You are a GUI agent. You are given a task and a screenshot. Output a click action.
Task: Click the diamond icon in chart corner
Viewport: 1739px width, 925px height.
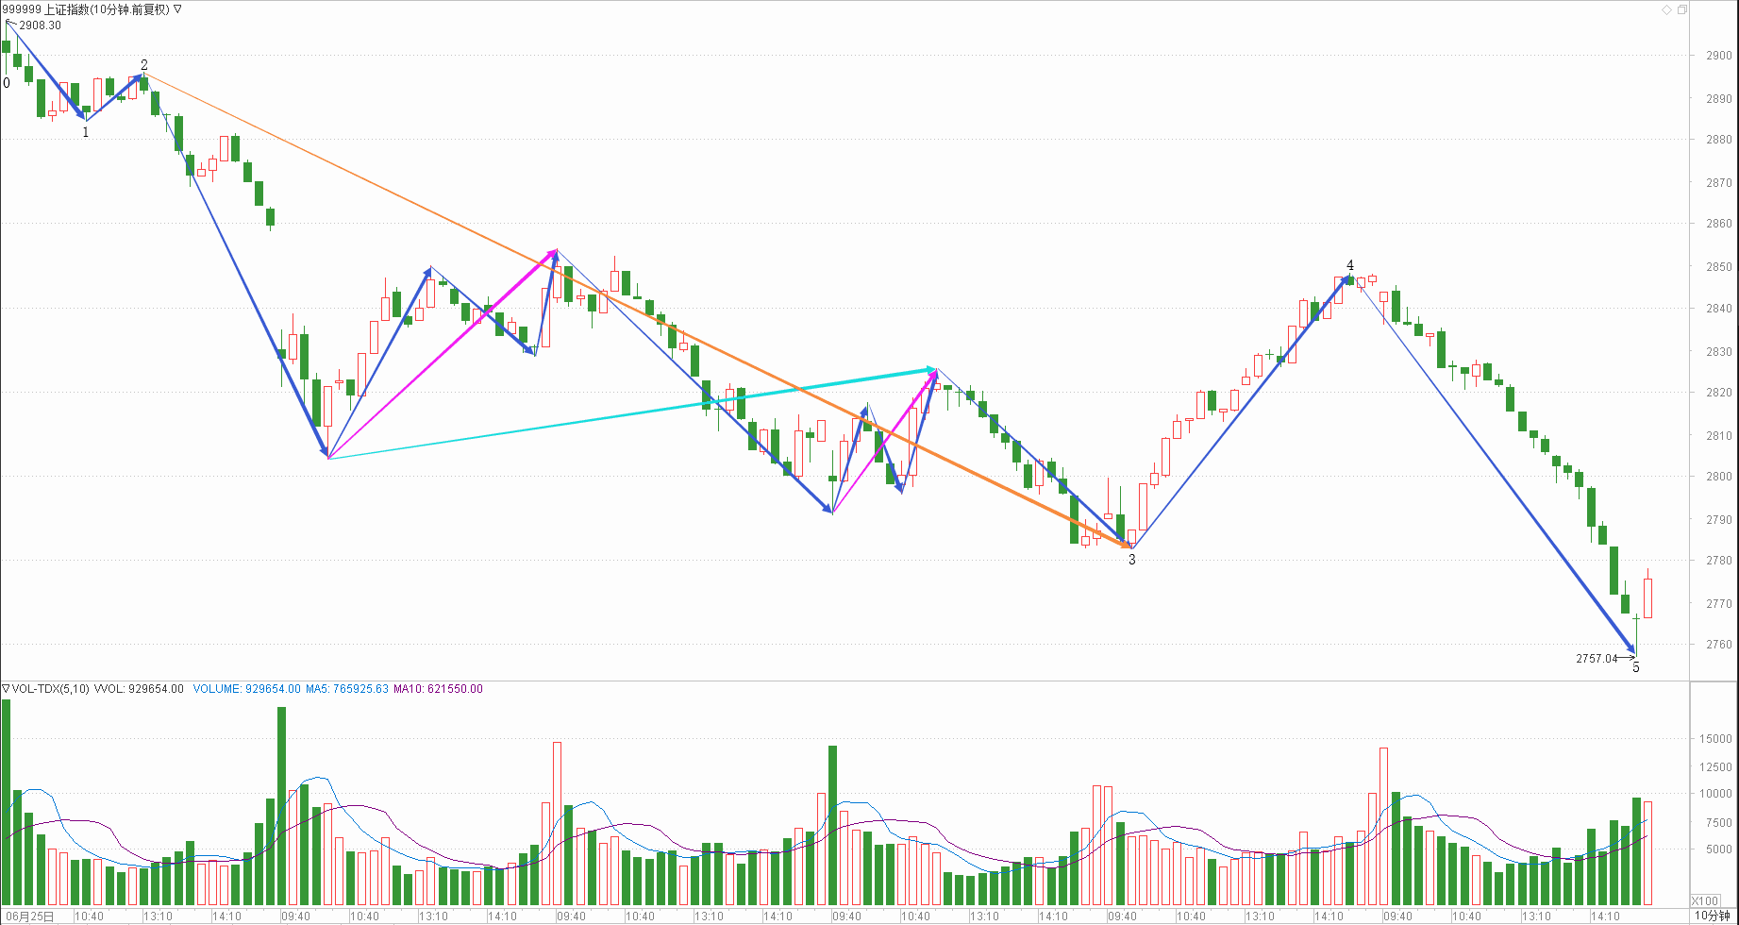click(1667, 9)
